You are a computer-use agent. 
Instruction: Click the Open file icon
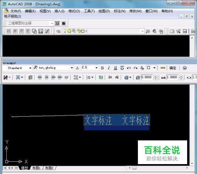178,31
